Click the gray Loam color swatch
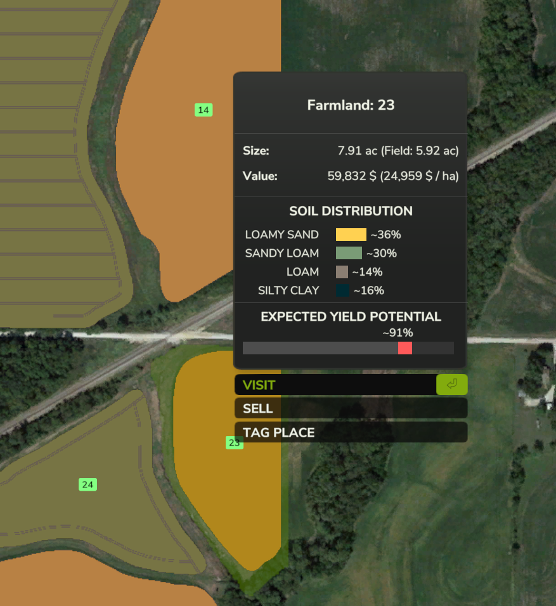The width and height of the screenshot is (556, 606). click(342, 272)
